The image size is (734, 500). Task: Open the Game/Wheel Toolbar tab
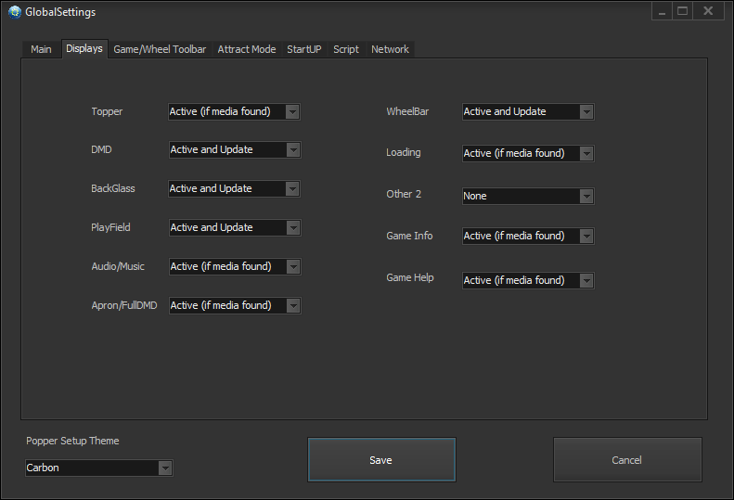coord(160,49)
